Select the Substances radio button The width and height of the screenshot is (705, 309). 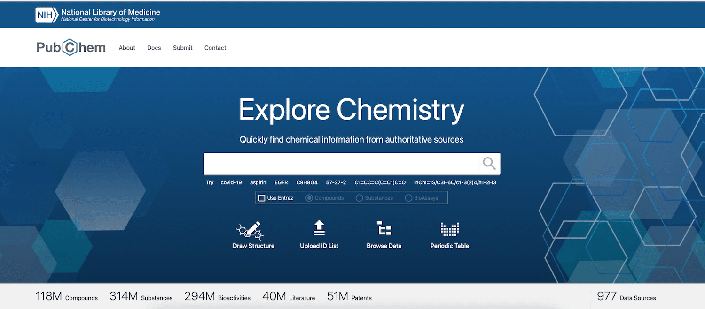360,198
